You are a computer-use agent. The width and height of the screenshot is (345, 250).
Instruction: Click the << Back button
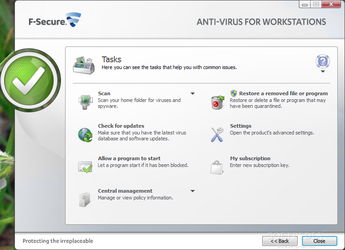279,241
